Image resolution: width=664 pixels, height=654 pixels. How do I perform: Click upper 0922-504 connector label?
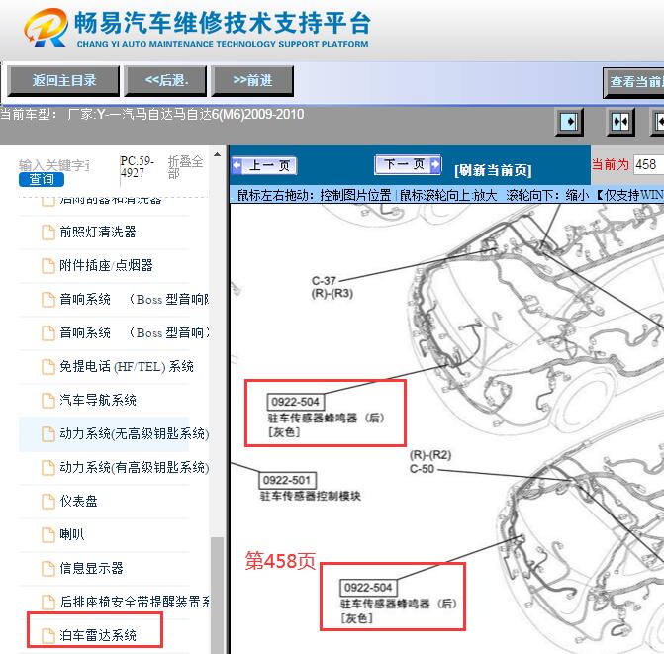295,402
